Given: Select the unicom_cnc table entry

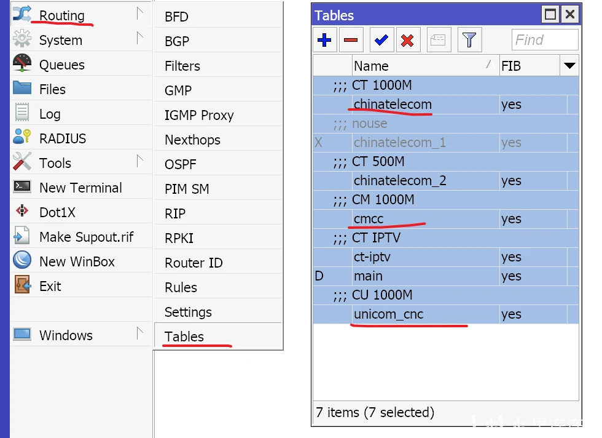Looking at the screenshot, I should click(389, 314).
